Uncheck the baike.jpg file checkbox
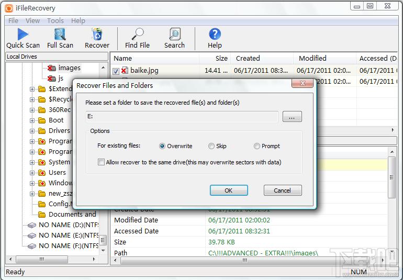Screen dimensions: 403x280 (x=116, y=71)
